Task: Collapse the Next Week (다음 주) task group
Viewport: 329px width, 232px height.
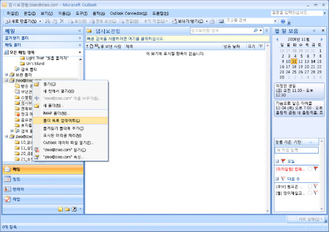Action: click(277, 179)
